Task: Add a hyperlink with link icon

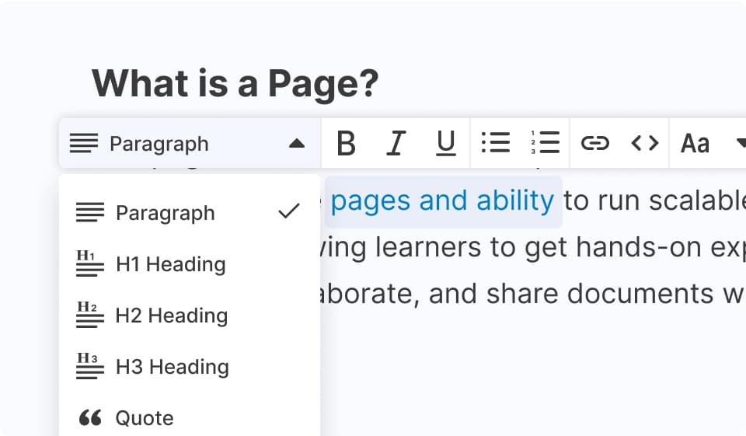Action: 594,143
